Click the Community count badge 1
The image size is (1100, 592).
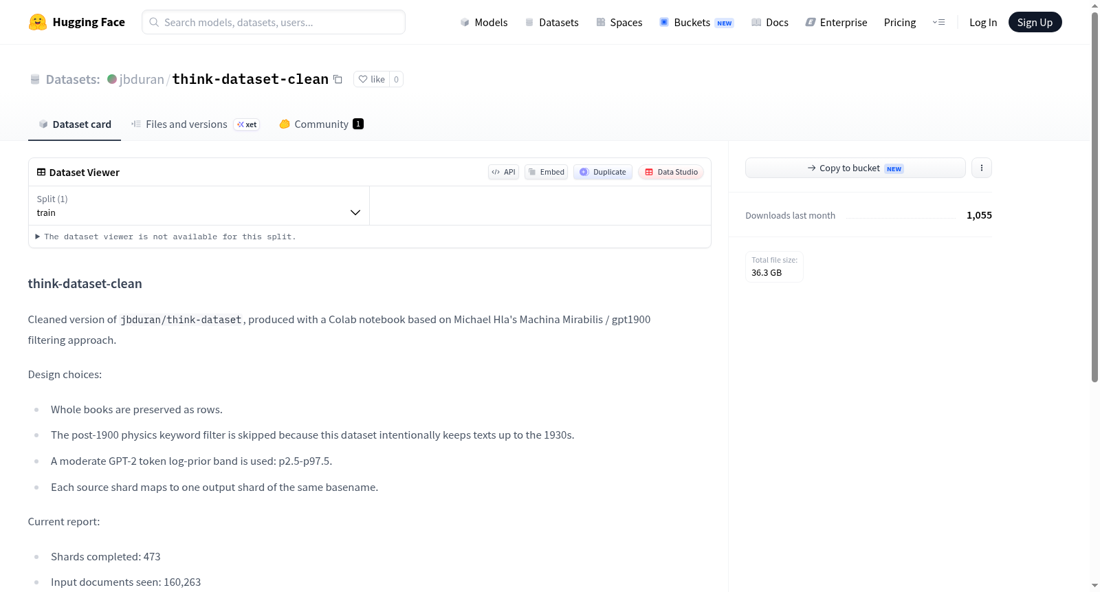[358, 124]
